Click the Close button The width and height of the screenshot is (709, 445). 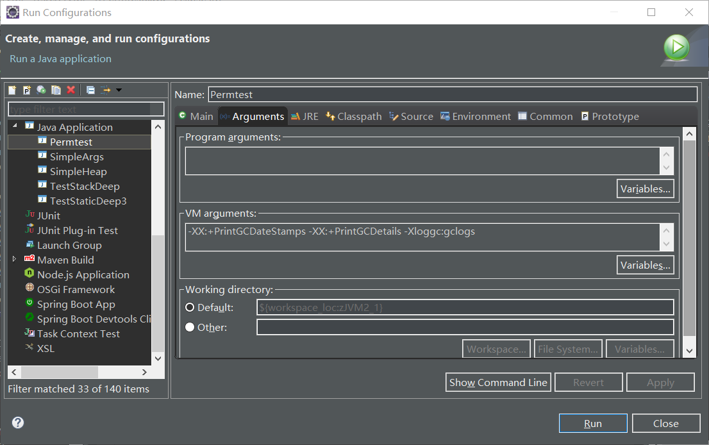[665, 423]
